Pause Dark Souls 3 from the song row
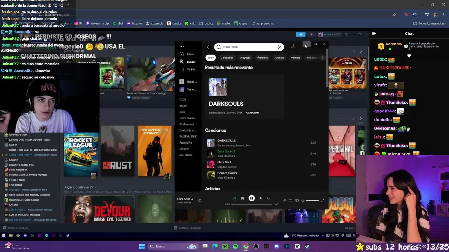The width and height of the screenshot is (449, 252). click(210, 153)
